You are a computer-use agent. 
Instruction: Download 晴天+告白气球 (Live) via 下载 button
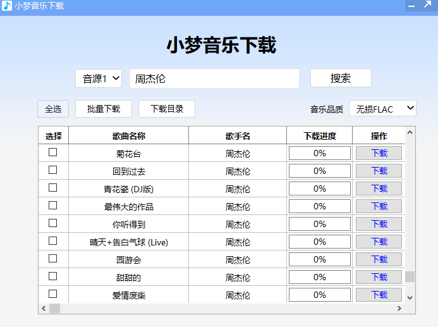click(x=379, y=242)
